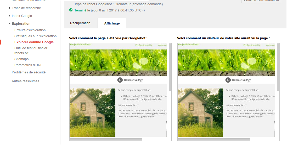Click the Débroussaillage icon in Googlebot view

click(120, 80)
